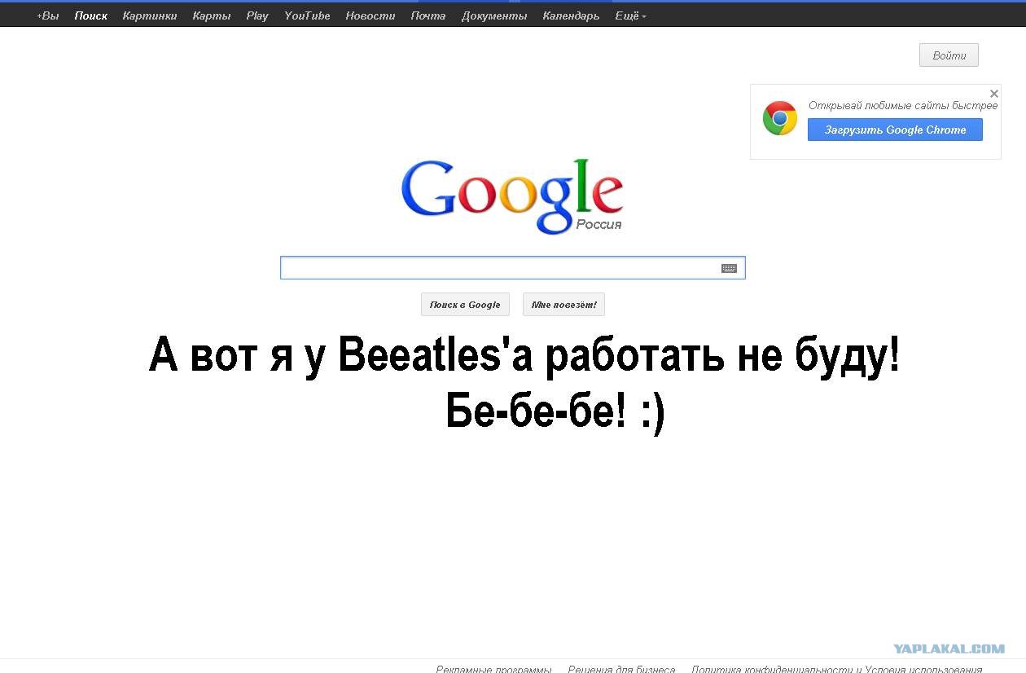Click Загрузить Google Chrome button
Viewport: 1026px width, 673px height.
pos(895,130)
